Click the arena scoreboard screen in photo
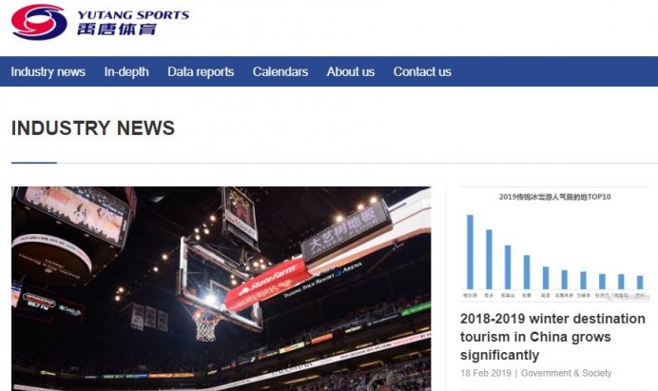The height and width of the screenshot is (391, 658). pos(74,212)
